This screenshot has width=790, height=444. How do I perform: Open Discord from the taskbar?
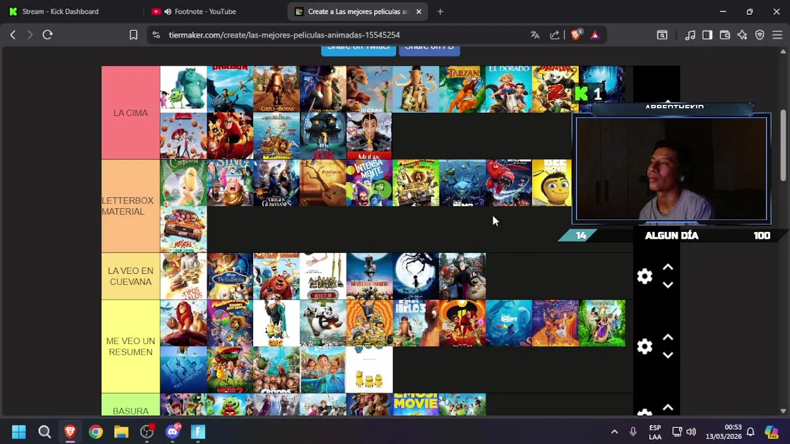pyautogui.click(x=173, y=432)
